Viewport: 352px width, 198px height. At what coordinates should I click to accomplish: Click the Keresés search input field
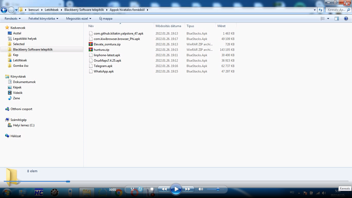[338, 10]
